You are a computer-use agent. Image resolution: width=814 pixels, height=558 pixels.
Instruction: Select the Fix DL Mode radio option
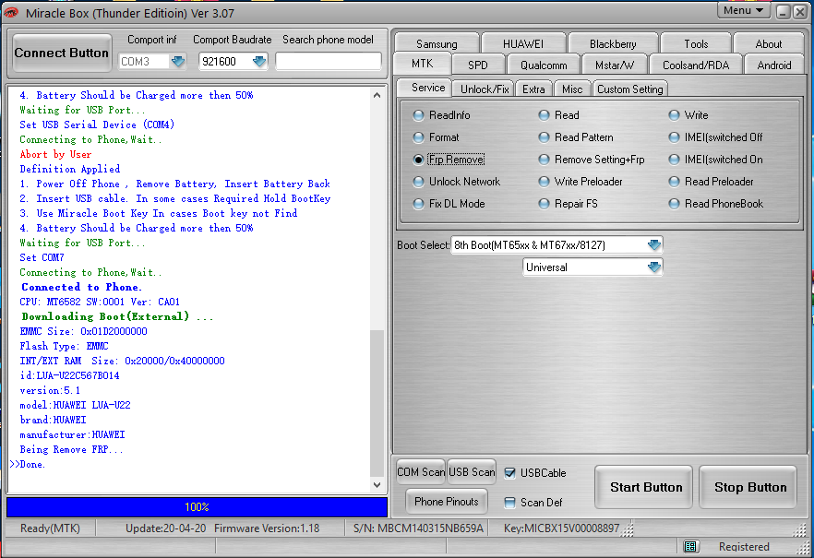(418, 204)
